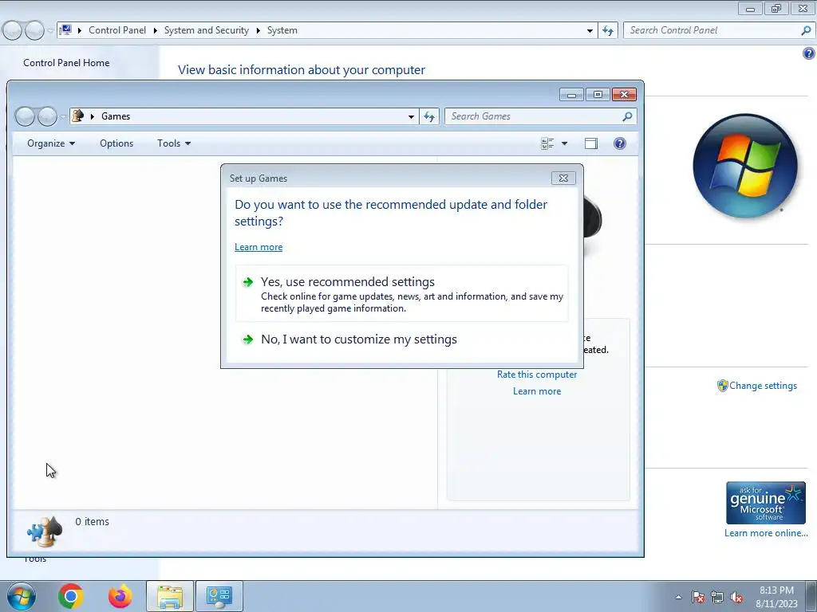The image size is (817, 612).
Task: Click the Windows logo in System window
Action: tap(746, 166)
